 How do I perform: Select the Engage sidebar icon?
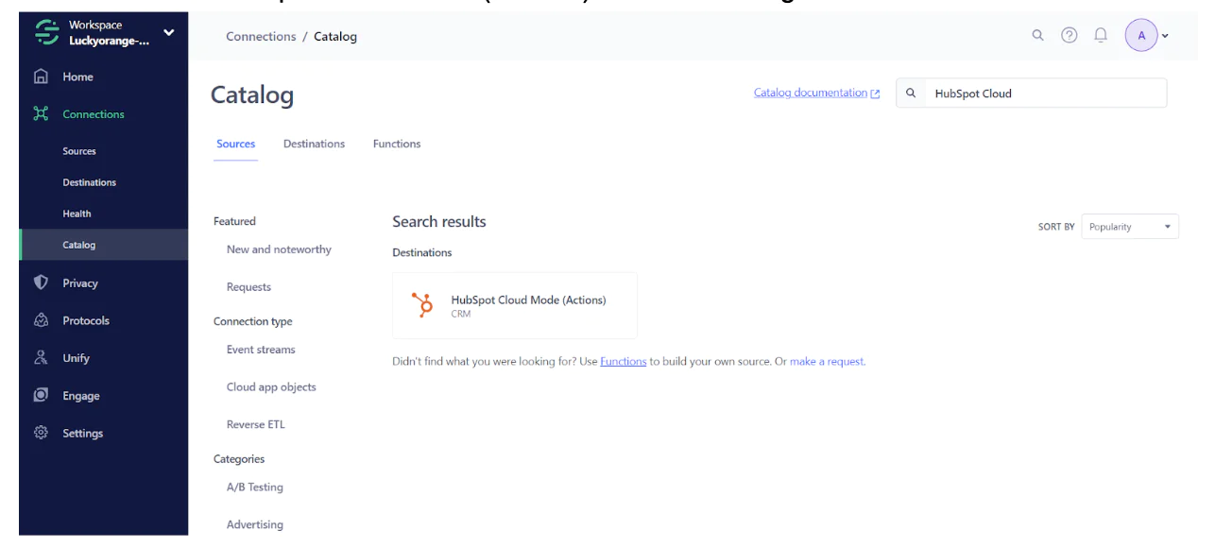pyautogui.click(x=41, y=395)
